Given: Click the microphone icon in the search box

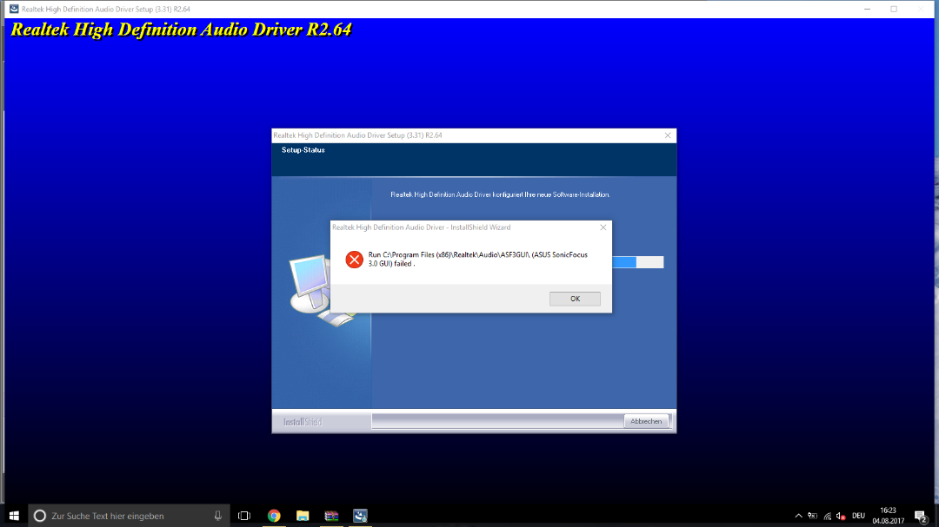Looking at the screenshot, I should [218, 516].
